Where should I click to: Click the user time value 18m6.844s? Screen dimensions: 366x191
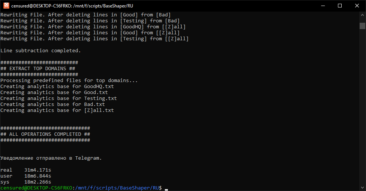[38, 176]
